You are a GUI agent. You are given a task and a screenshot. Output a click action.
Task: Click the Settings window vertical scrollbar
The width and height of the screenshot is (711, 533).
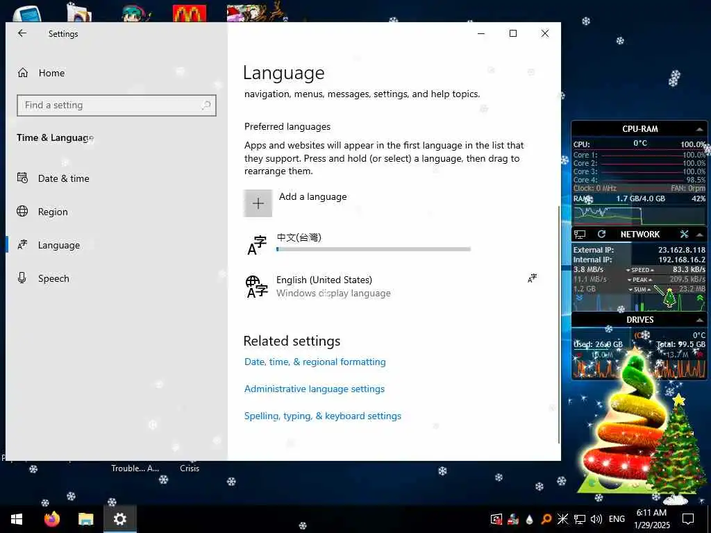pos(559,325)
